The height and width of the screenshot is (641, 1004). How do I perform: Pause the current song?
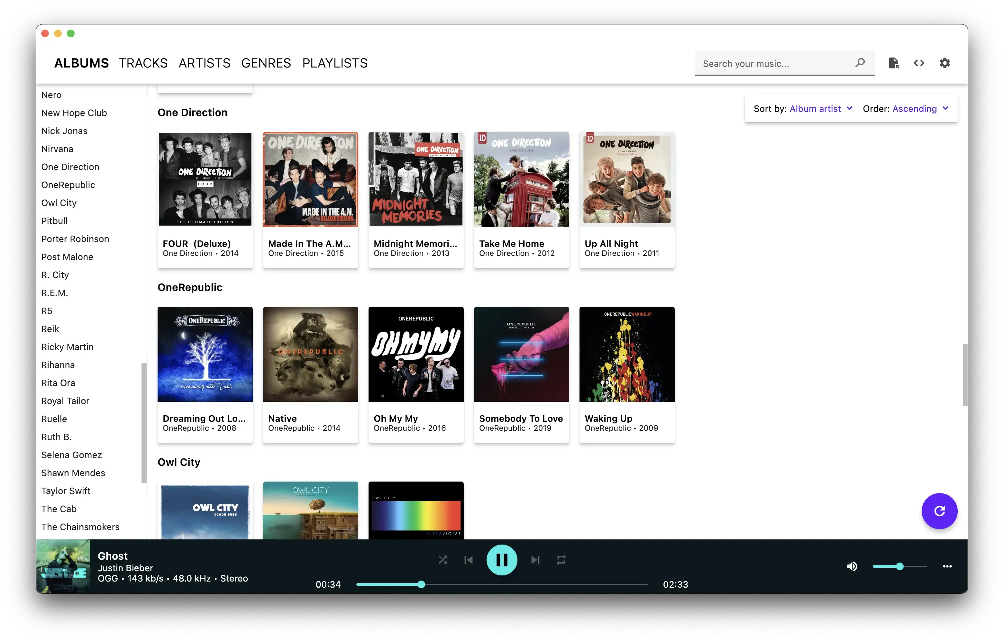point(502,560)
